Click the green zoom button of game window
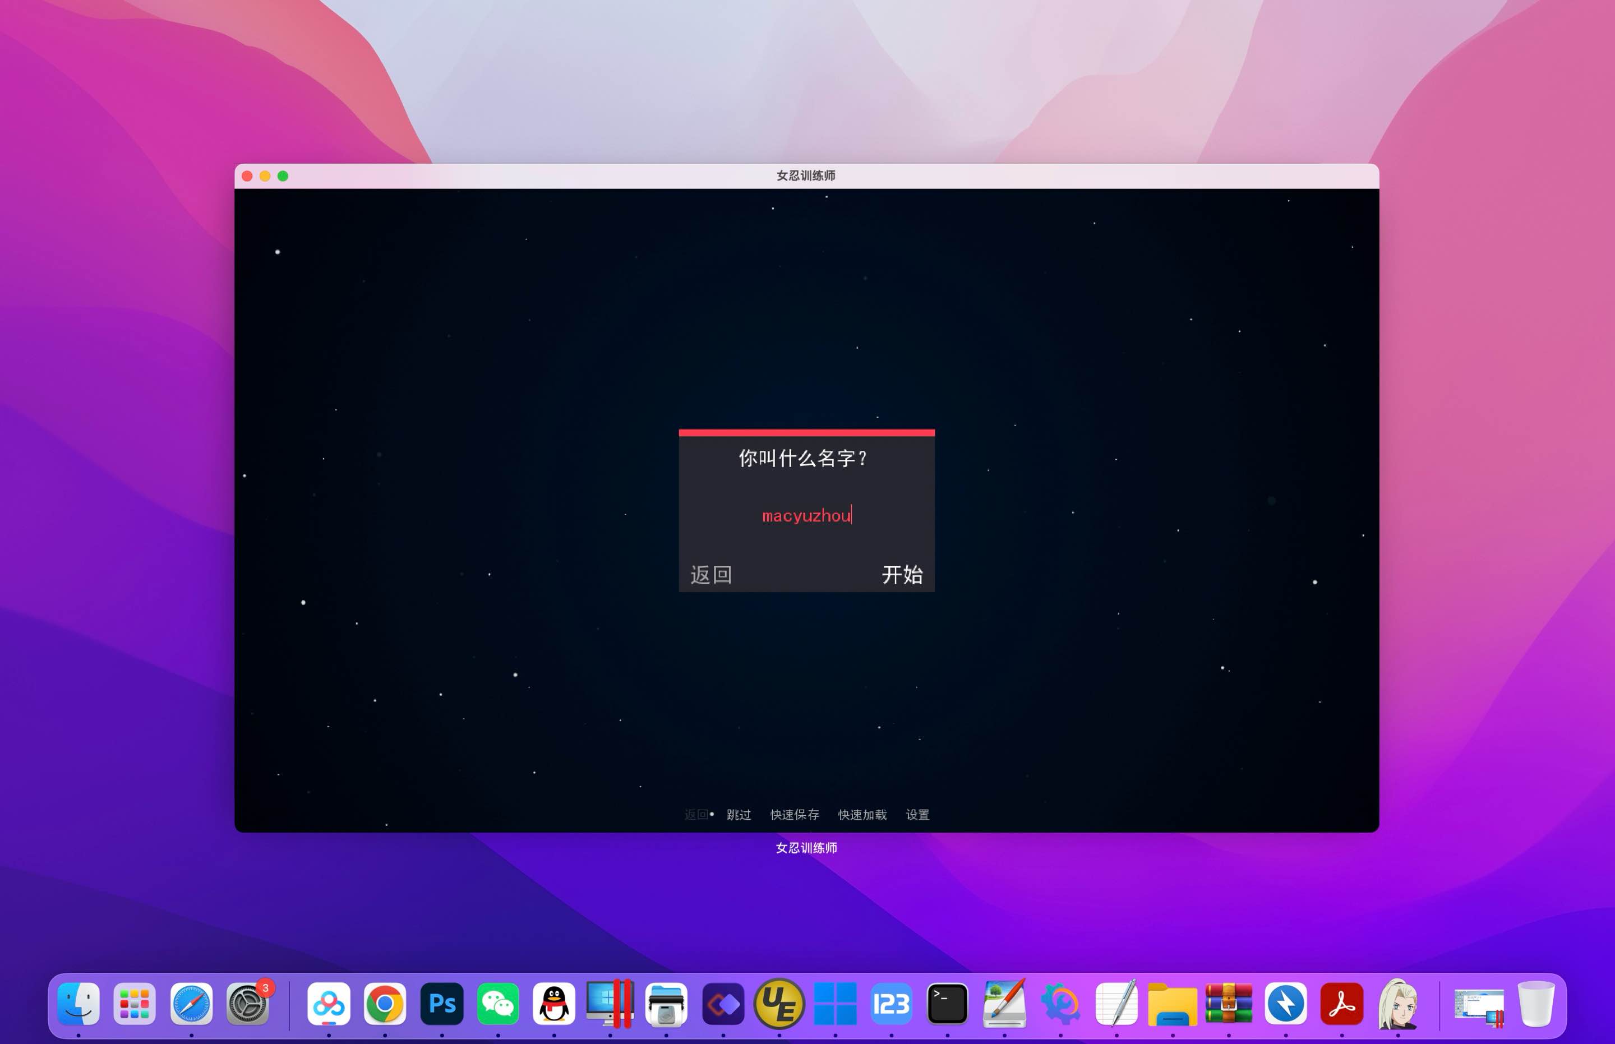The width and height of the screenshot is (1615, 1044). (283, 176)
